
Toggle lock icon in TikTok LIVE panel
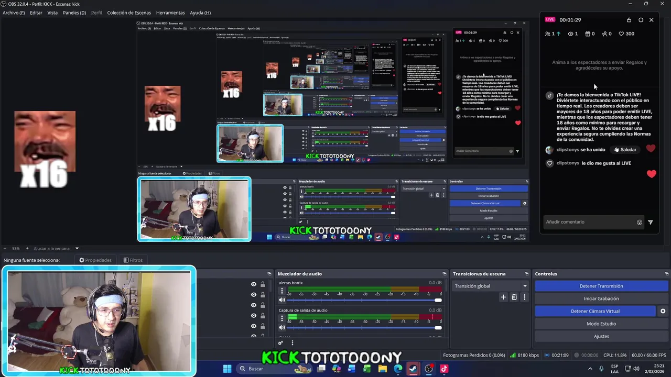(x=629, y=20)
